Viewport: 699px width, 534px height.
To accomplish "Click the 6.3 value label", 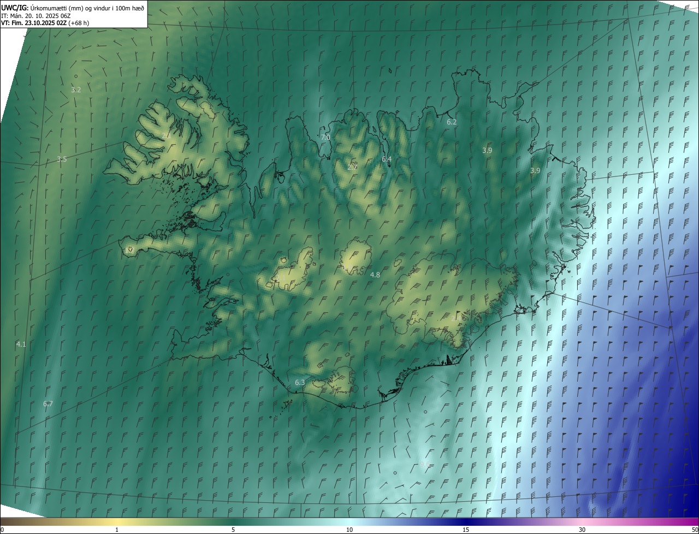I will [300, 382].
